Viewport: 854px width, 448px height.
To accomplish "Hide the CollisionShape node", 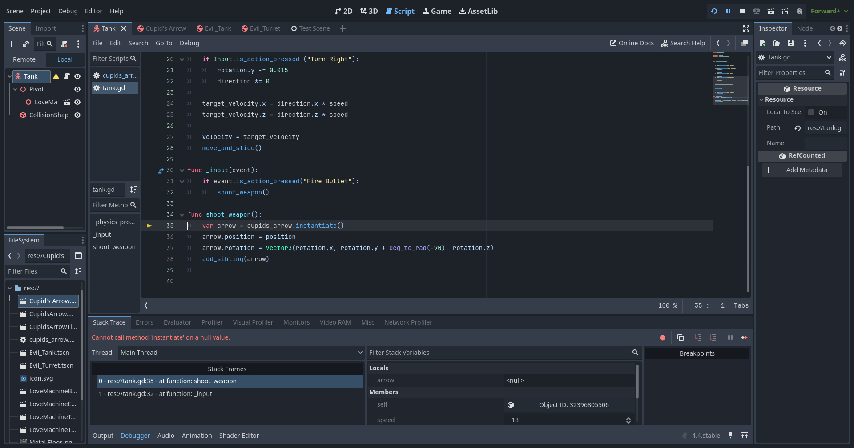I will click(x=77, y=115).
